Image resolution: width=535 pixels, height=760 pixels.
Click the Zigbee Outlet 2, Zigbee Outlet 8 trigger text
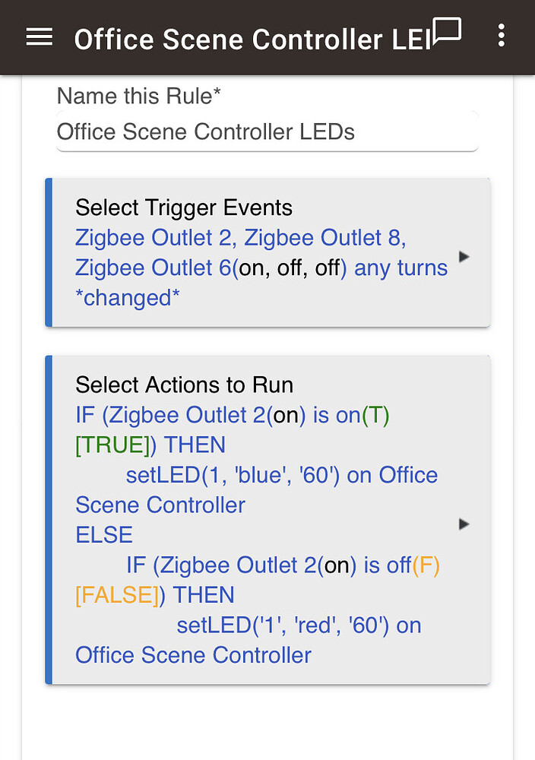(x=240, y=238)
